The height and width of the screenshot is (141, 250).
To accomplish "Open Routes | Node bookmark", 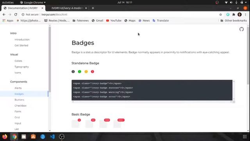I will [57, 21].
